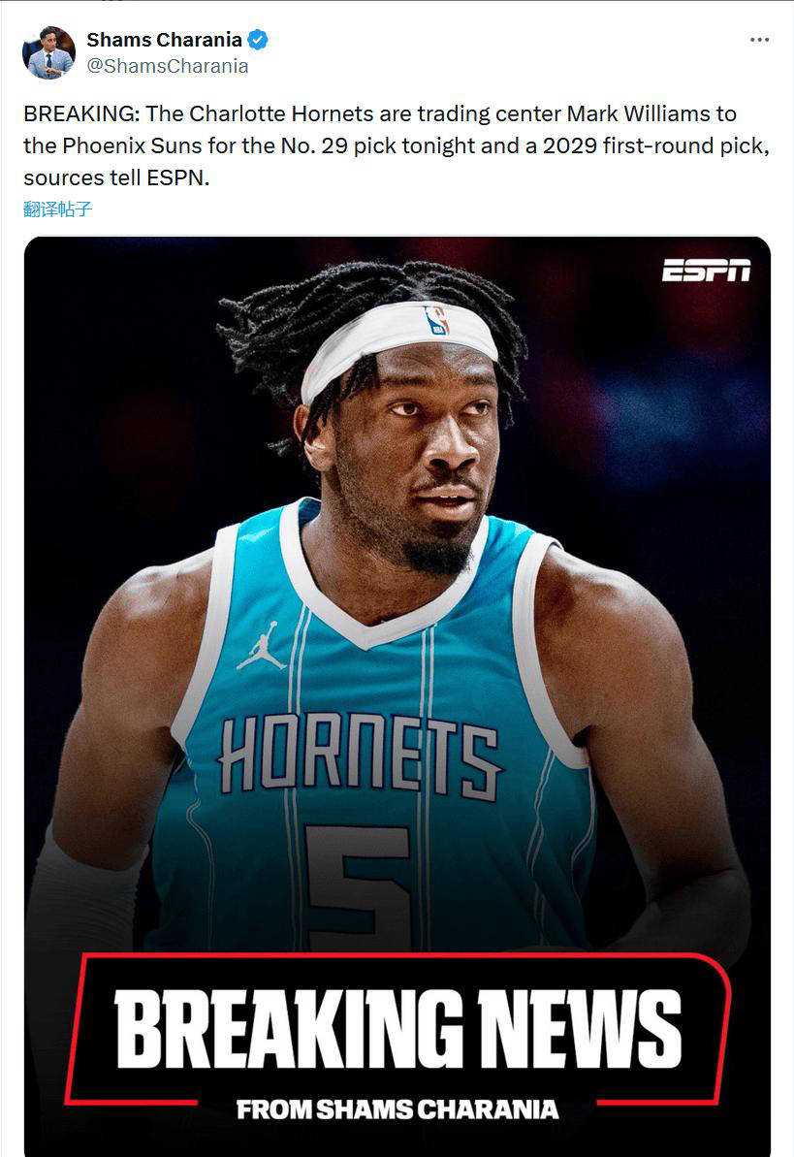Click the NBA logo on the headband
Viewport: 794px width, 1157px height.
click(x=436, y=320)
